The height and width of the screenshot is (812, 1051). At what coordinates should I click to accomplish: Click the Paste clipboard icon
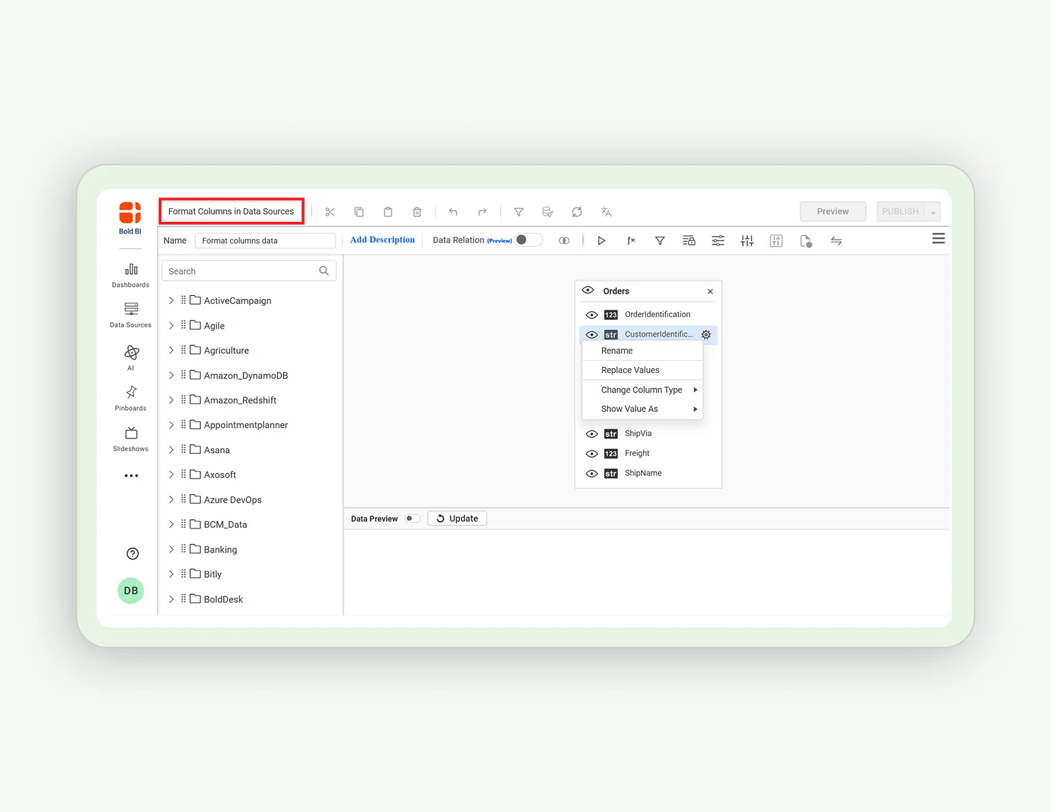pos(388,212)
